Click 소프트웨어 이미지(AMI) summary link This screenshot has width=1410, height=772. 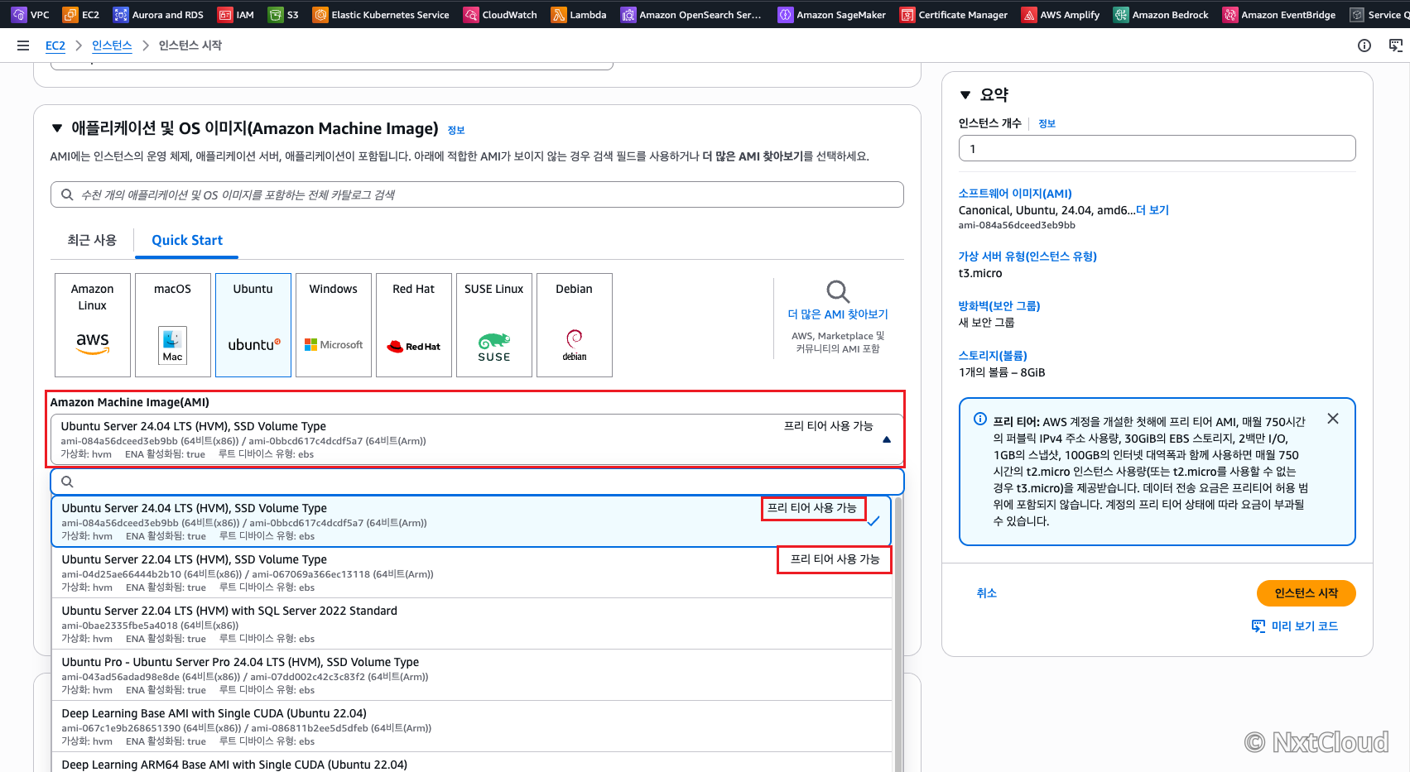coord(1015,194)
